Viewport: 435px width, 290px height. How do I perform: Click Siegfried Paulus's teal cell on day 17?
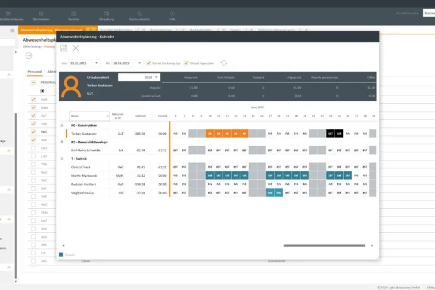pos(270,192)
